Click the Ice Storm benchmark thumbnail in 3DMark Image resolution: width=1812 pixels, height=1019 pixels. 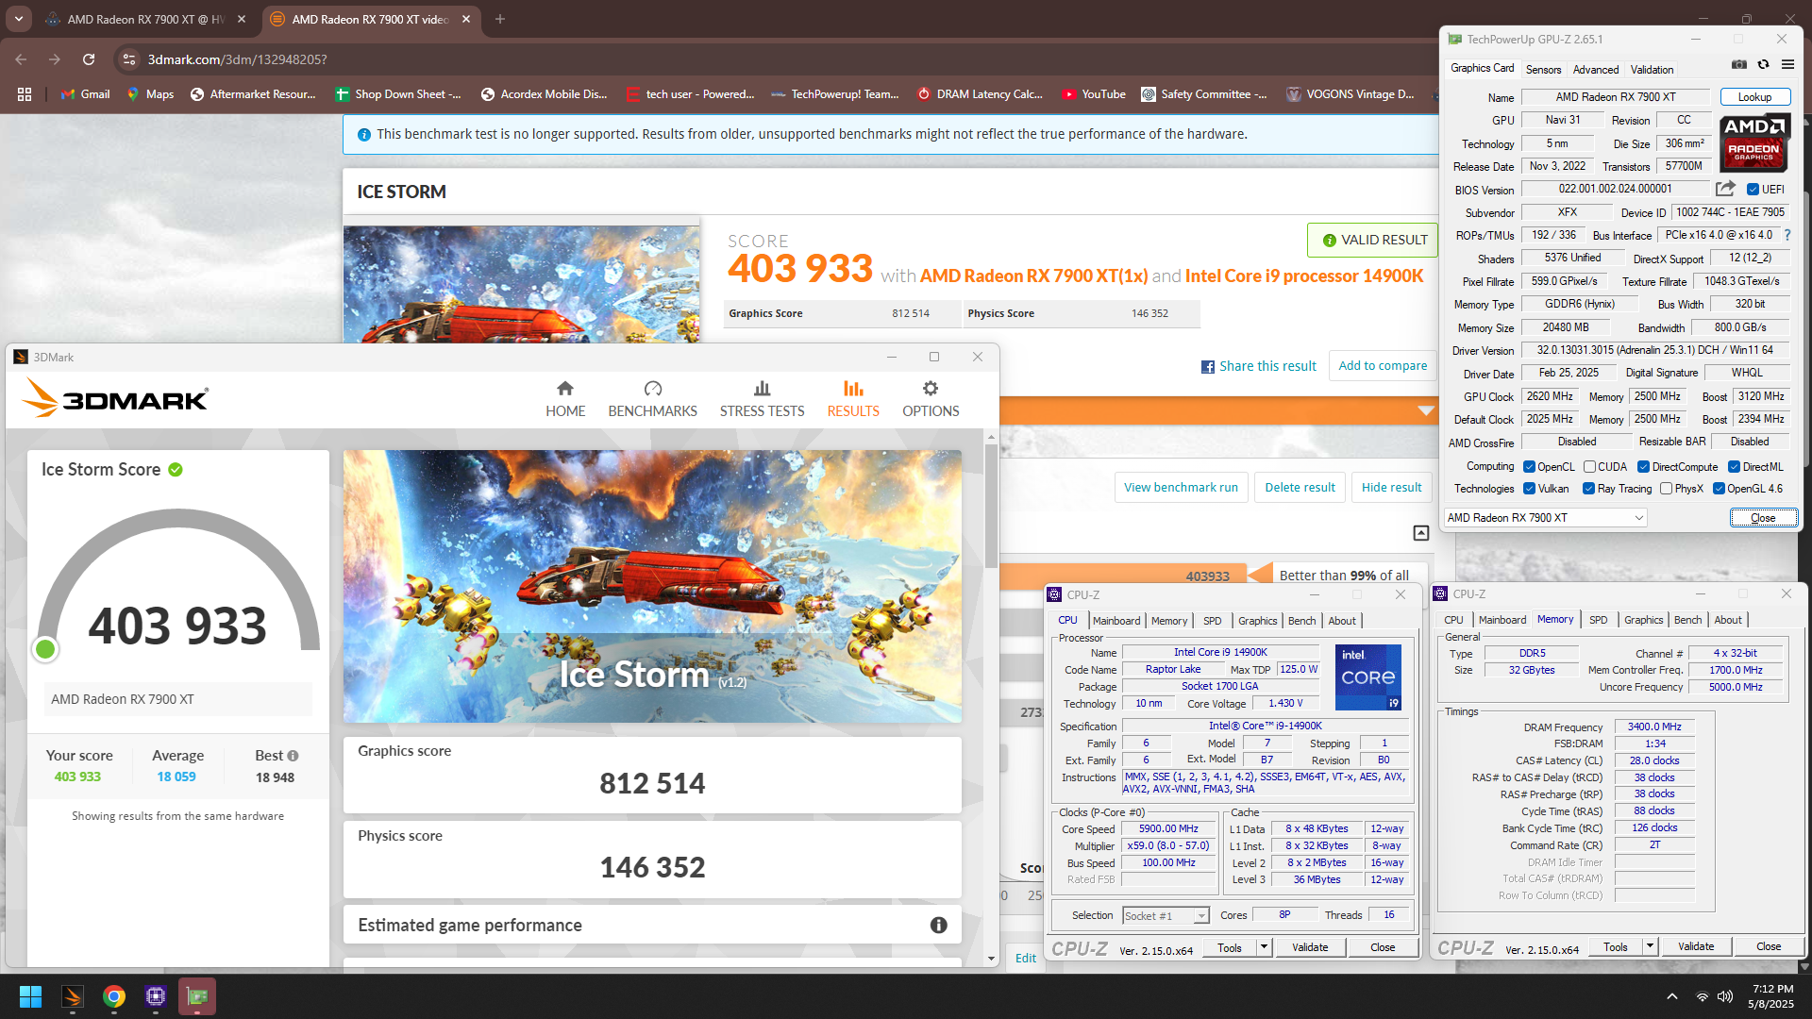(x=652, y=586)
